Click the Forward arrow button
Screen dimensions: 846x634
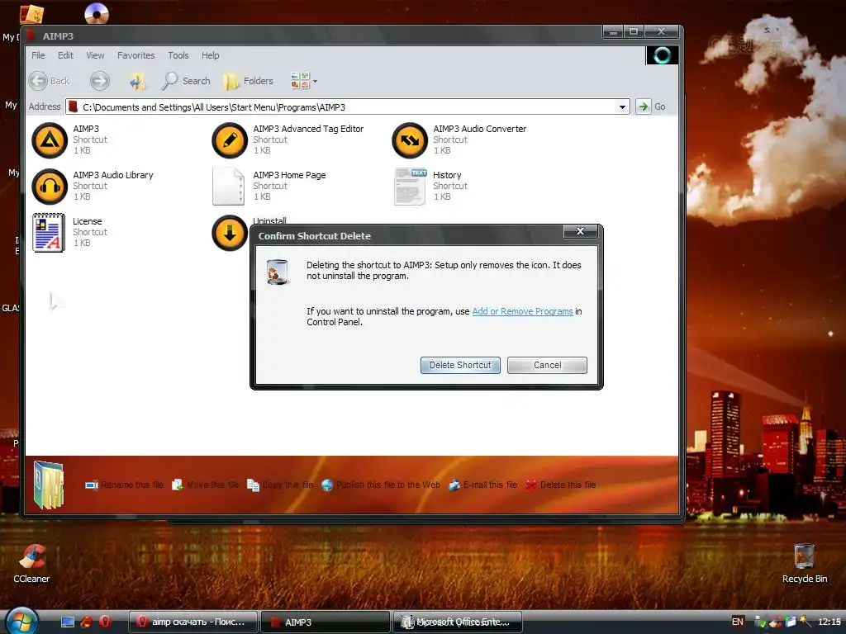point(100,81)
